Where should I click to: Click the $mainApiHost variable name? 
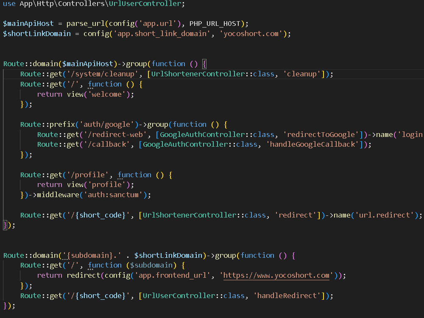coord(28,23)
